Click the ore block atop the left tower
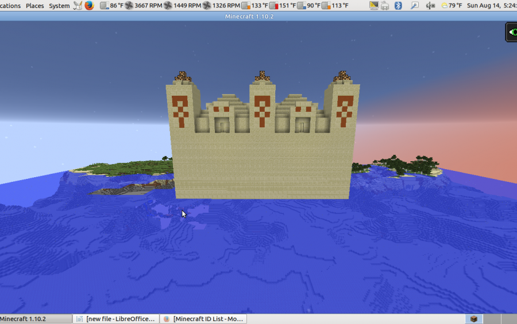The height and width of the screenshot is (324, 517). 183,76
